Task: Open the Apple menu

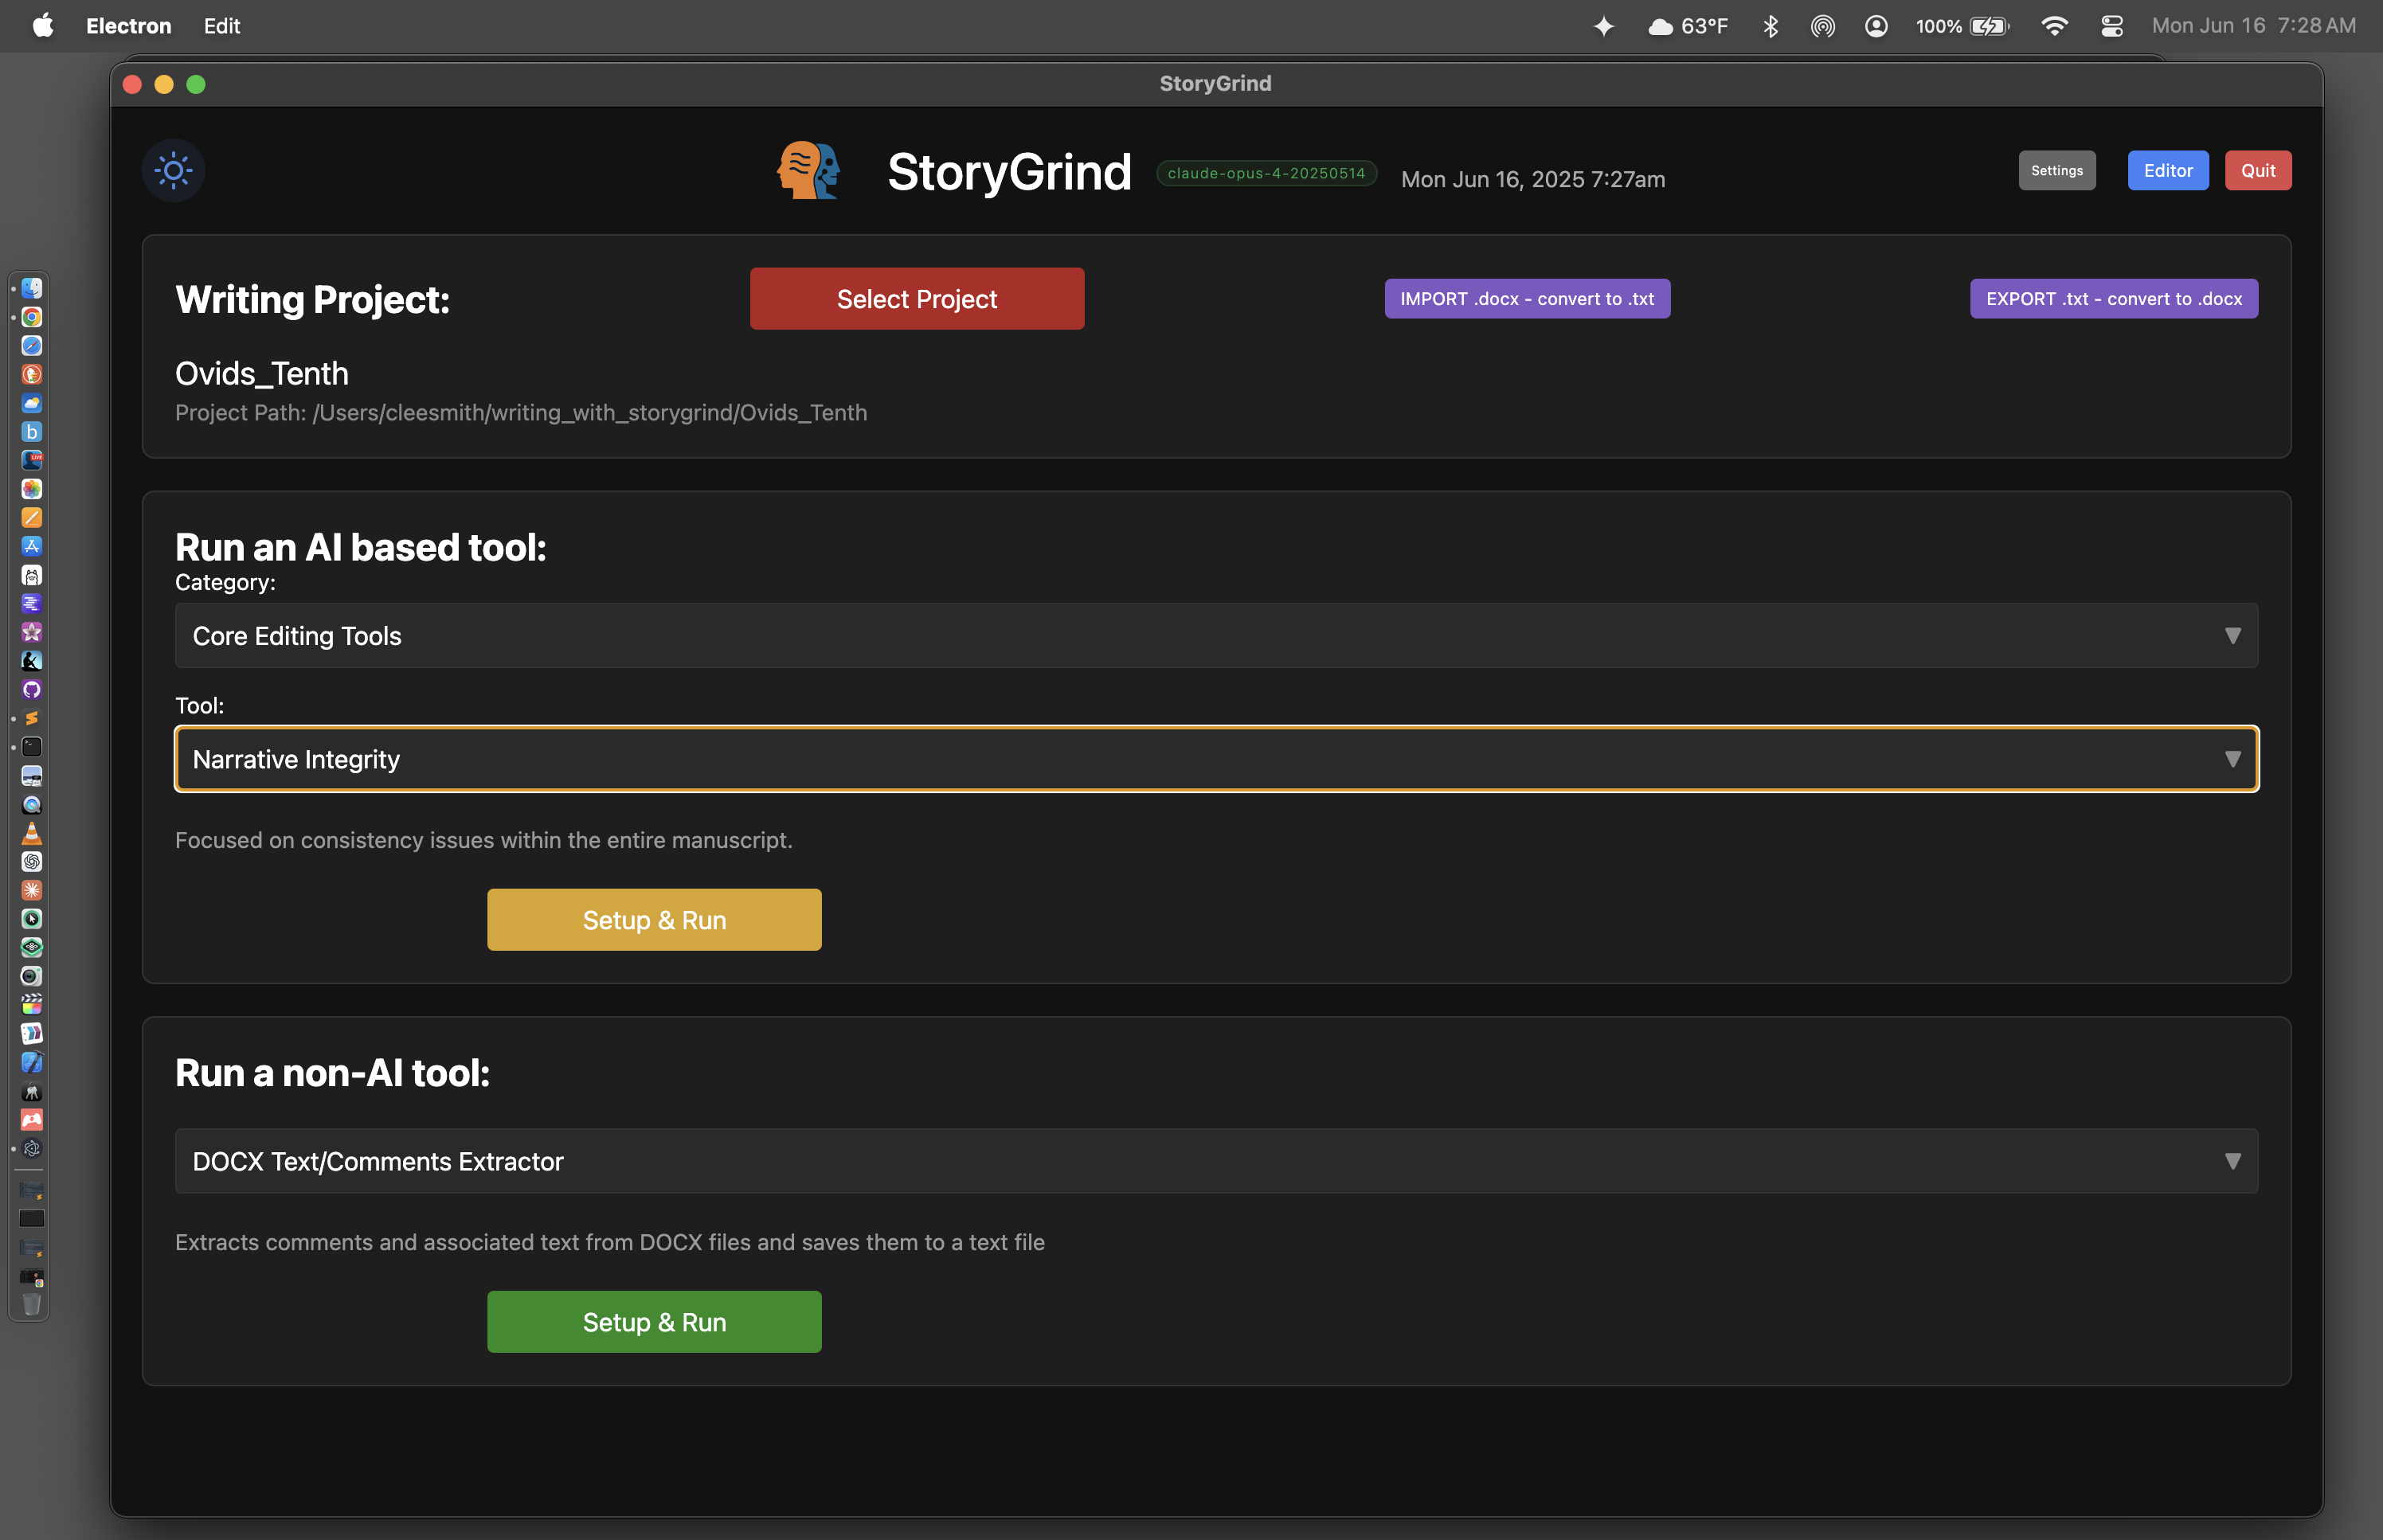Action: [x=43, y=26]
